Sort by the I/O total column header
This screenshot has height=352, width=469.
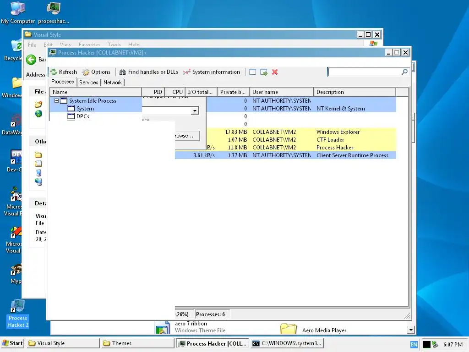click(x=201, y=92)
